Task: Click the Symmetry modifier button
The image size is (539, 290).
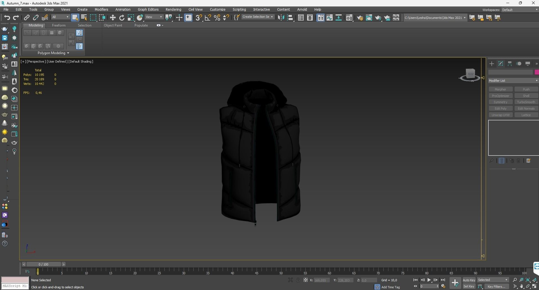Action: tap(500, 102)
